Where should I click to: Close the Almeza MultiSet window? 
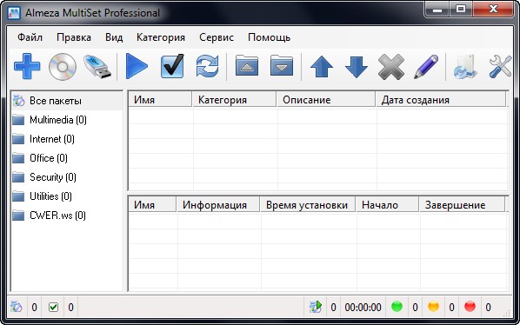pyautogui.click(x=493, y=10)
